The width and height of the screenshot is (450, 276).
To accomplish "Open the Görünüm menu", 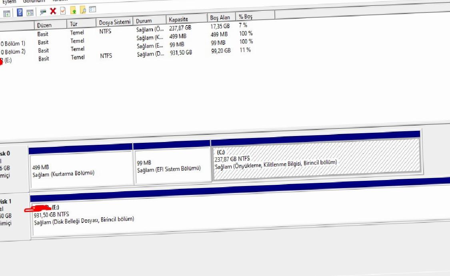I will [34, 1].
